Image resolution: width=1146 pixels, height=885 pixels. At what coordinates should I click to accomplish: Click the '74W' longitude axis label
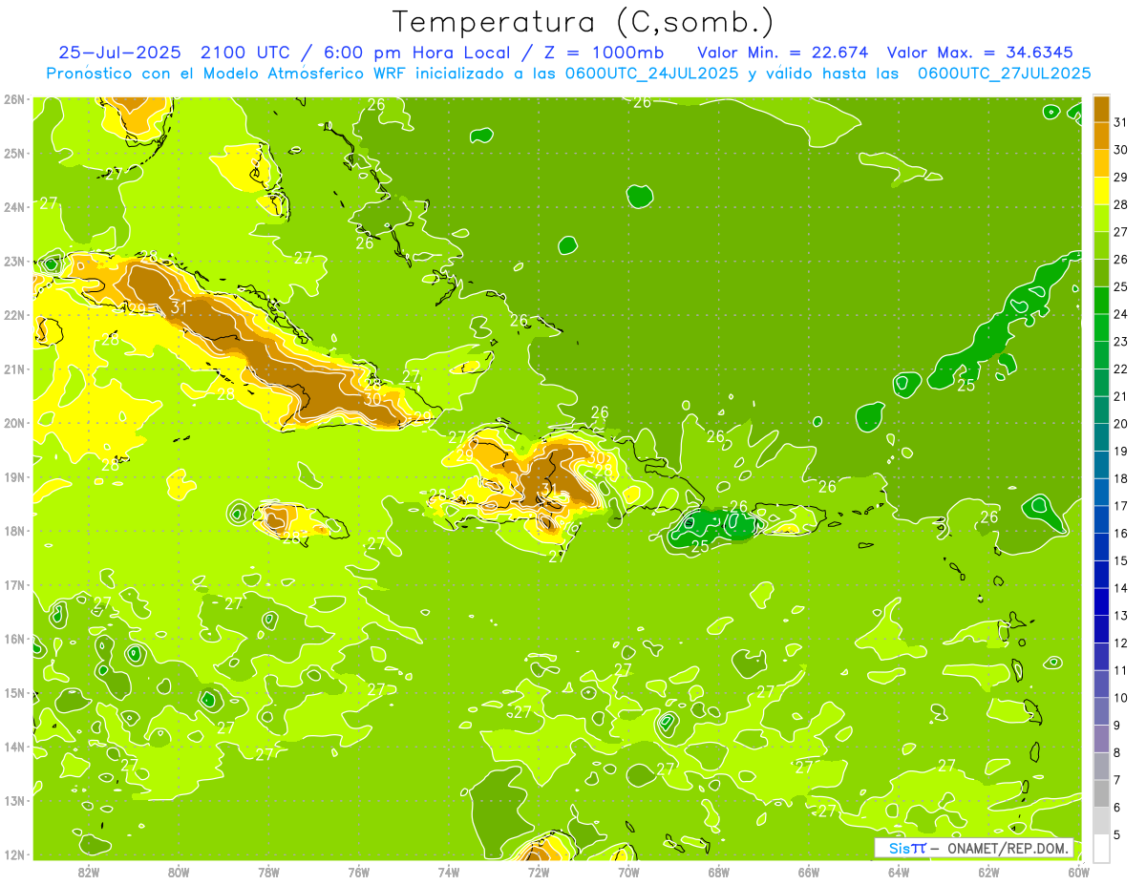[449, 872]
